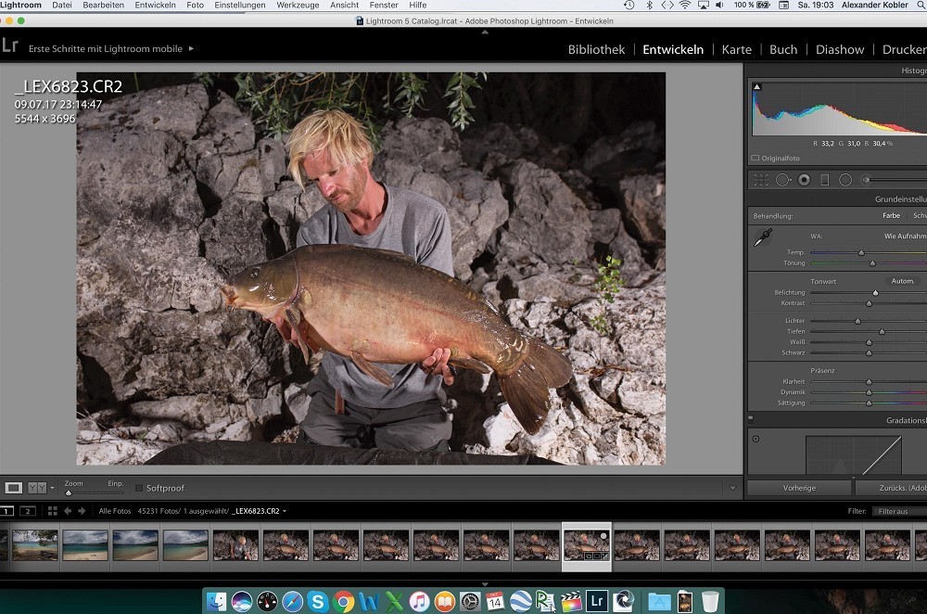Open iBooks from the dock
Screen dimensions: 927x614
445,602
